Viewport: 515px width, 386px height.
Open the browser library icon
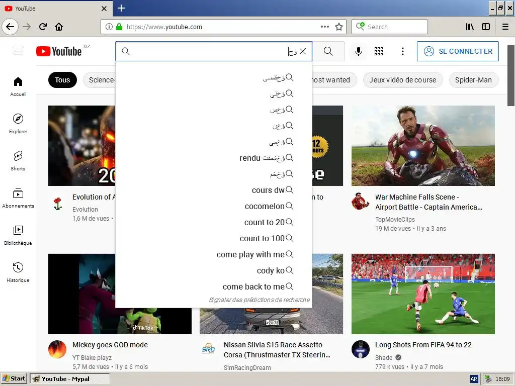pyautogui.click(x=470, y=27)
